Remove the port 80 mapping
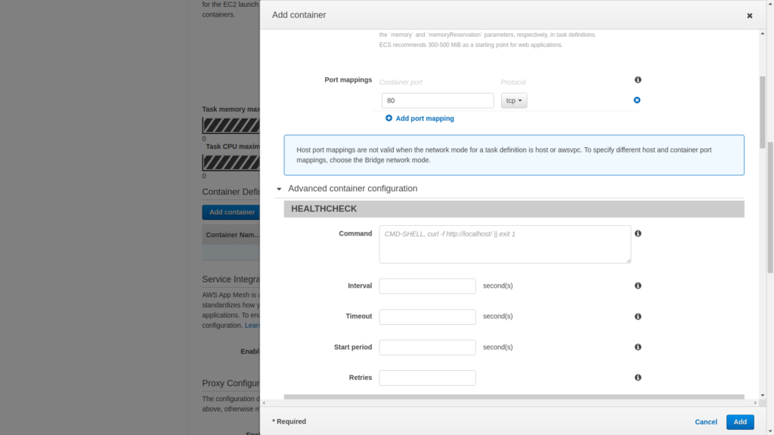The height and width of the screenshot is (435, 774). click(x=636, y=100)
